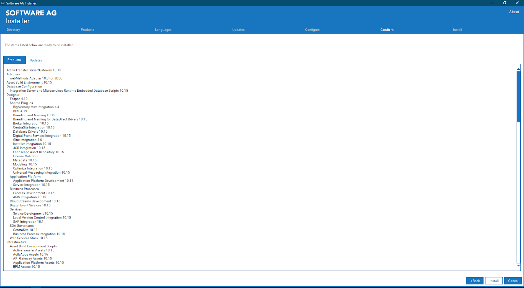Go to the Install wizard step
Image resolution: width=524 pixels, height=288 pixels.
(458, 30)
